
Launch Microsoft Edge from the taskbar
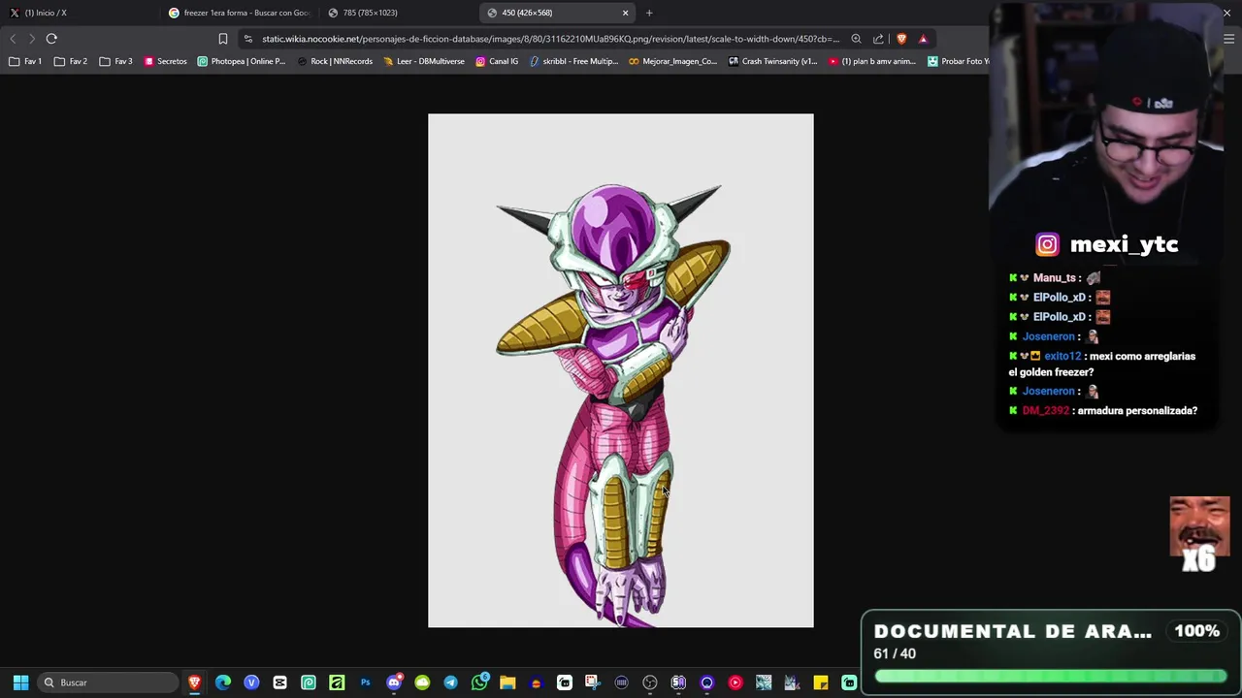(223, 682)
